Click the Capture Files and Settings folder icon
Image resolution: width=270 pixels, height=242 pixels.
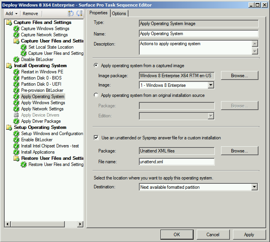(x=9, y=22)
